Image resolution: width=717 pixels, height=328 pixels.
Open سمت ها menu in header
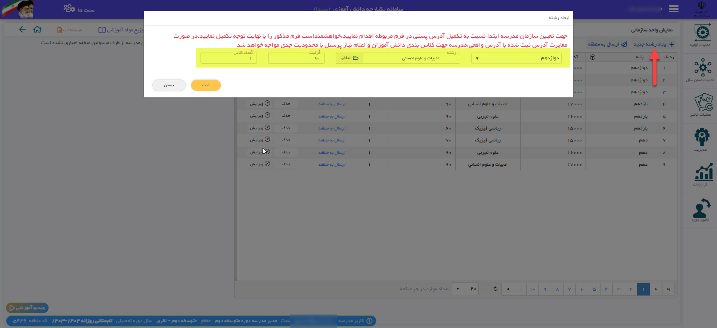(79, 9)
